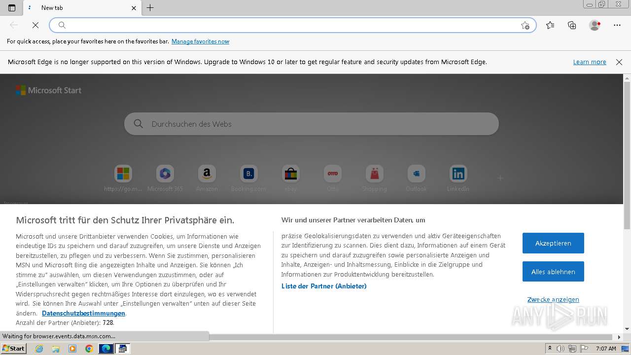Open Otto quick link tile

(333, 178)
